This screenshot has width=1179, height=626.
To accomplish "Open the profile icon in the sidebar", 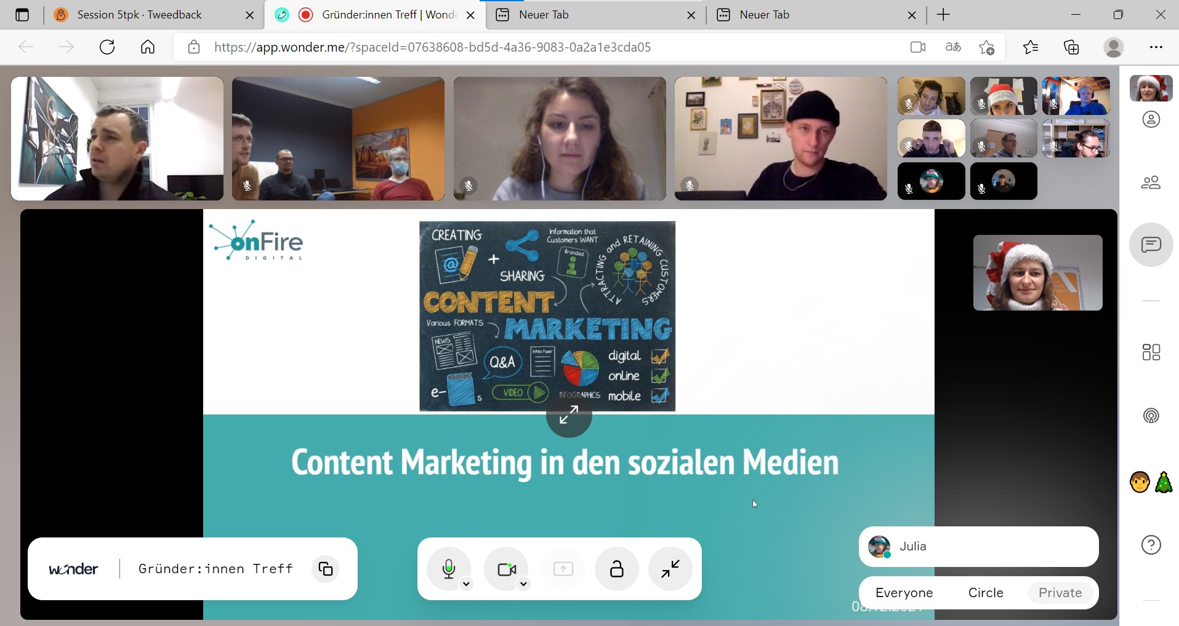I will [1151, 119].
